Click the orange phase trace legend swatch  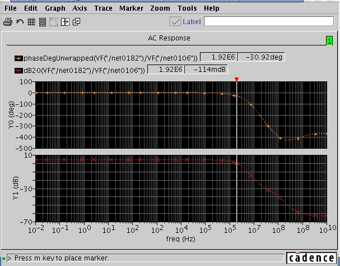click(x=18, y=58)
